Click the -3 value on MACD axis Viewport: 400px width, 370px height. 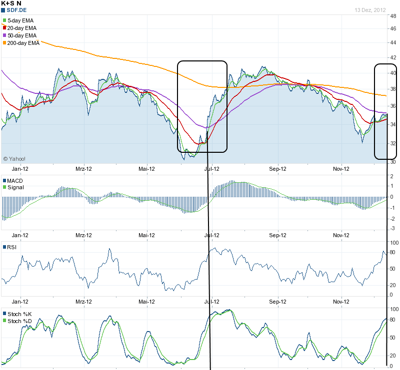click(x=392, y=228)
